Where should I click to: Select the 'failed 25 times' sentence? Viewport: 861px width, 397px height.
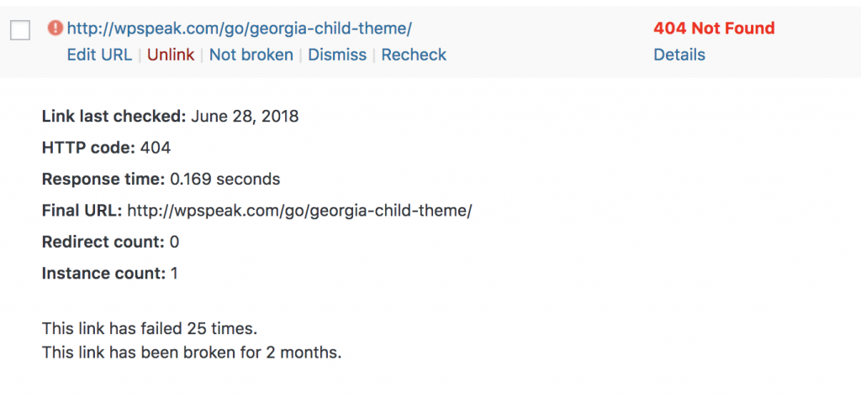150,329
